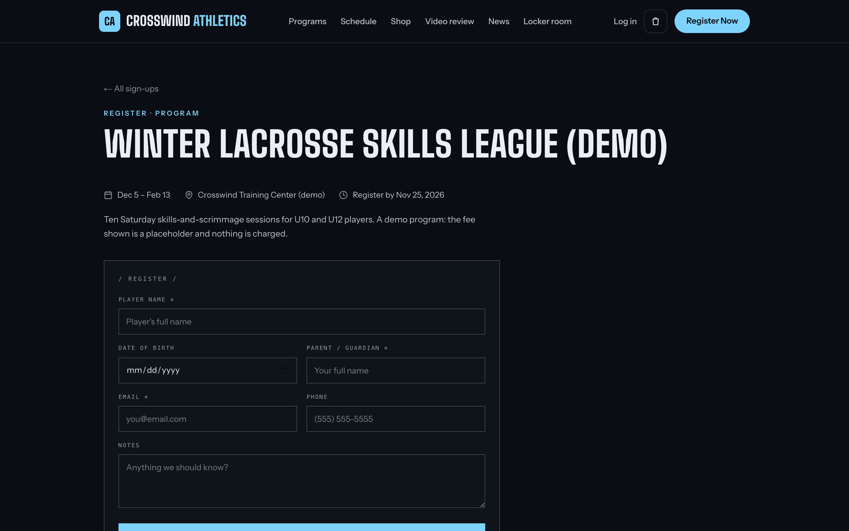Screen dimensions: 849x531
Task: Open the News section
Action: (498, 22)
